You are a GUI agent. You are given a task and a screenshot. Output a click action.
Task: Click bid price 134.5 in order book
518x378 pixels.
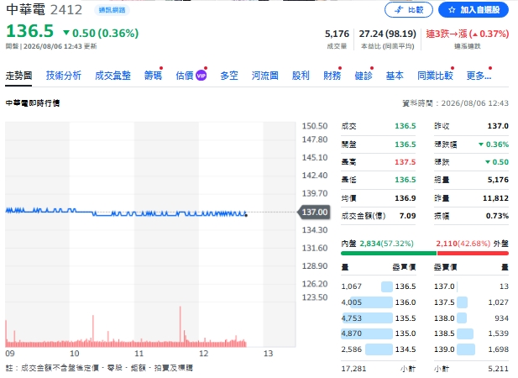pyautogui.click(x=406, y=349)
